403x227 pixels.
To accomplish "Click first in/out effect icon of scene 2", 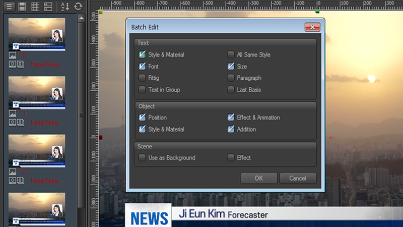I will click(13, 181).
